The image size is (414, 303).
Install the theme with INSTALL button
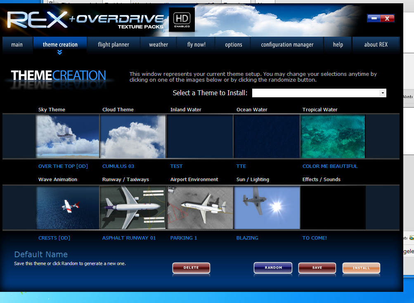tap(361, 268)
